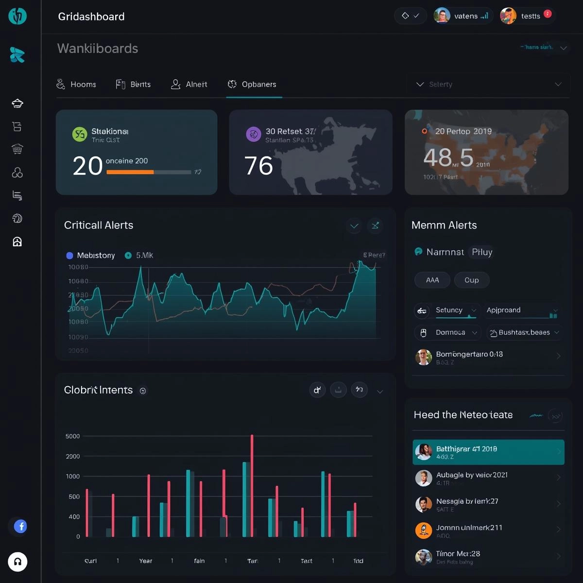Click the orange progress bar in Stakiona card
This screenshot has height=583, width=583.
(x=130, y=172)
